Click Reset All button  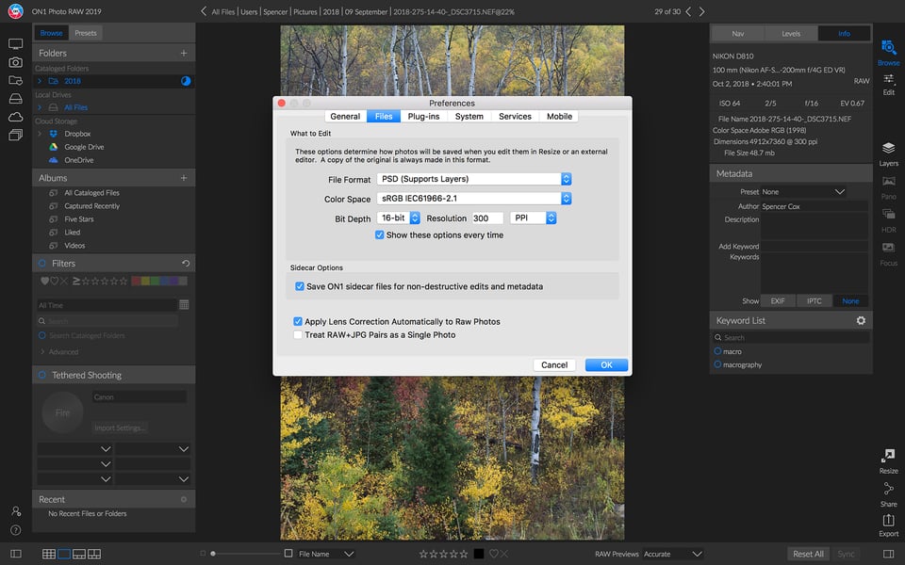pos(808,554)
